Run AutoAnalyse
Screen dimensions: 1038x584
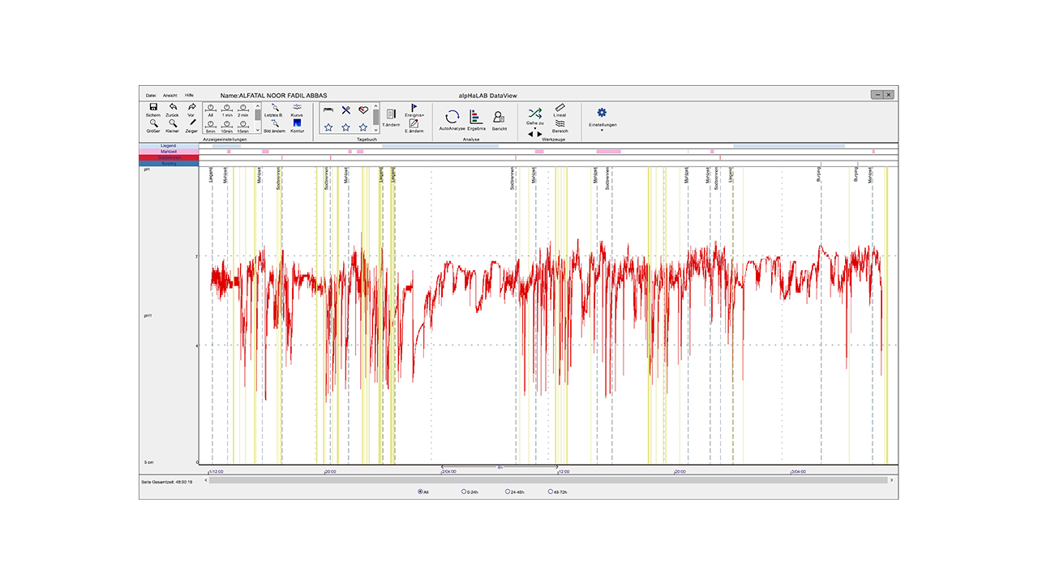(x=453, y=118)
